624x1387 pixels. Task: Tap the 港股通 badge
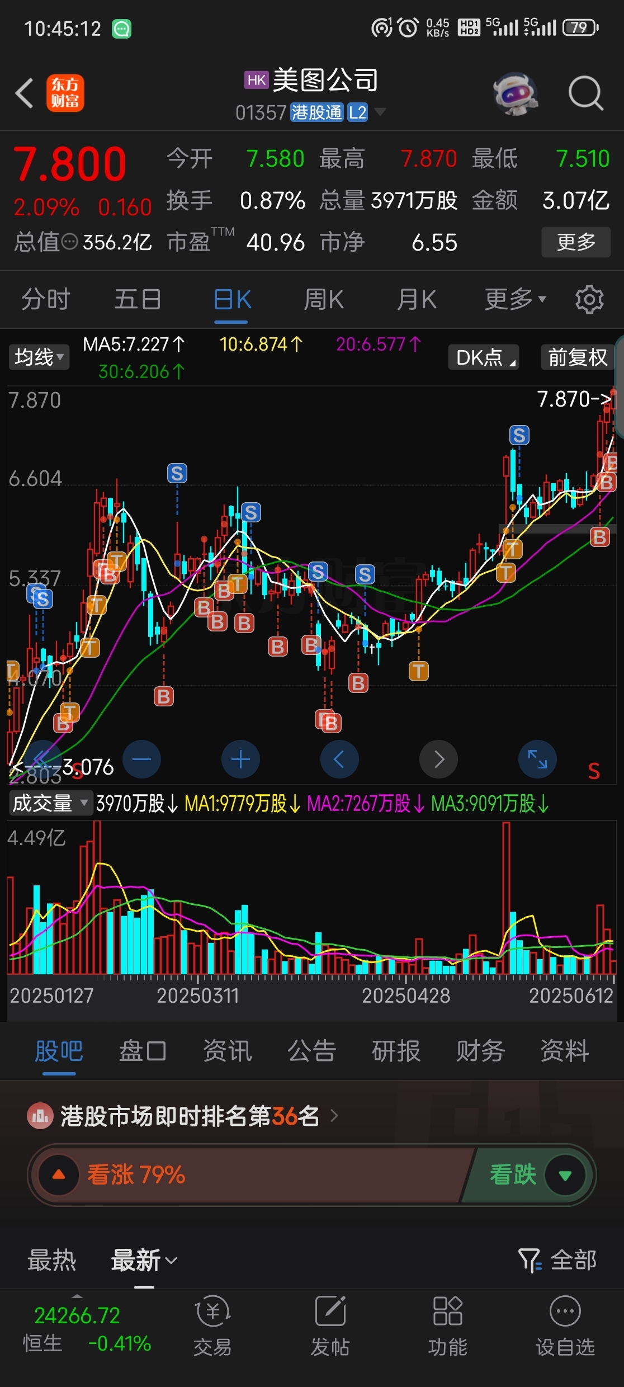pos(316,112)
